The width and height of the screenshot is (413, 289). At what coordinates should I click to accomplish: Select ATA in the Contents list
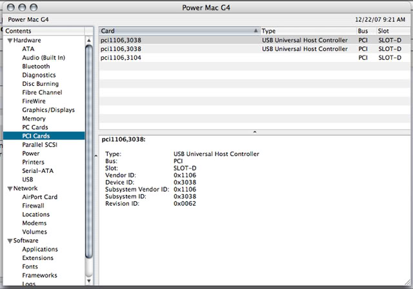click(28, 49)
